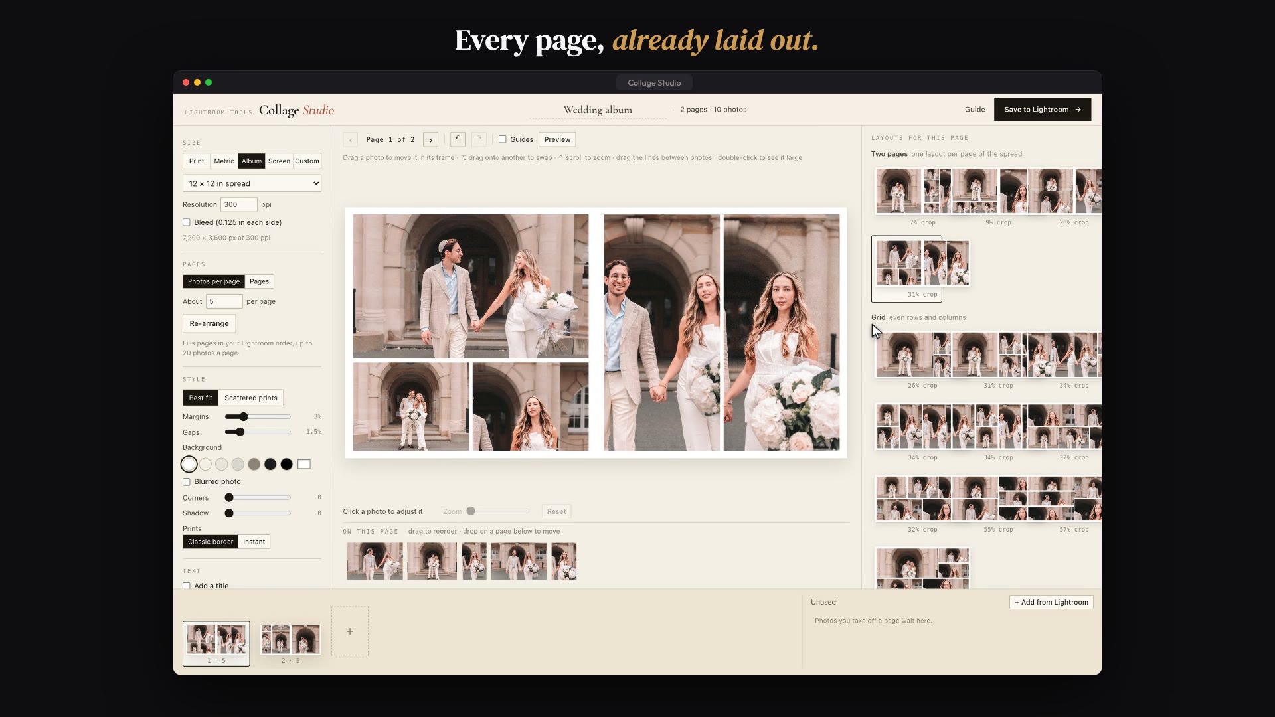Click the Resolution input field
1275x717 pixels.
tap(238, 204)
